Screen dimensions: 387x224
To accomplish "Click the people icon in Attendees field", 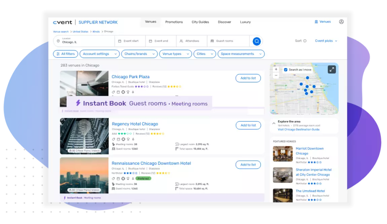I will point(181,41).
